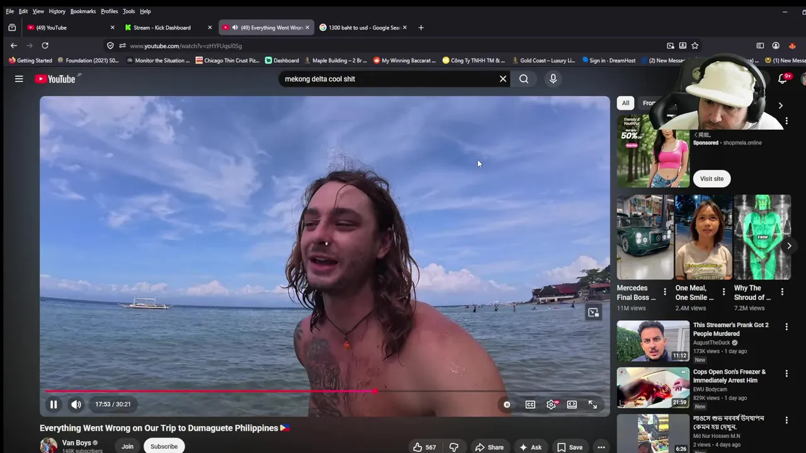This screenshot has width=806, height=453.
Task: Join the Van Boys channel membership
Action: click(x=127, y=446)
